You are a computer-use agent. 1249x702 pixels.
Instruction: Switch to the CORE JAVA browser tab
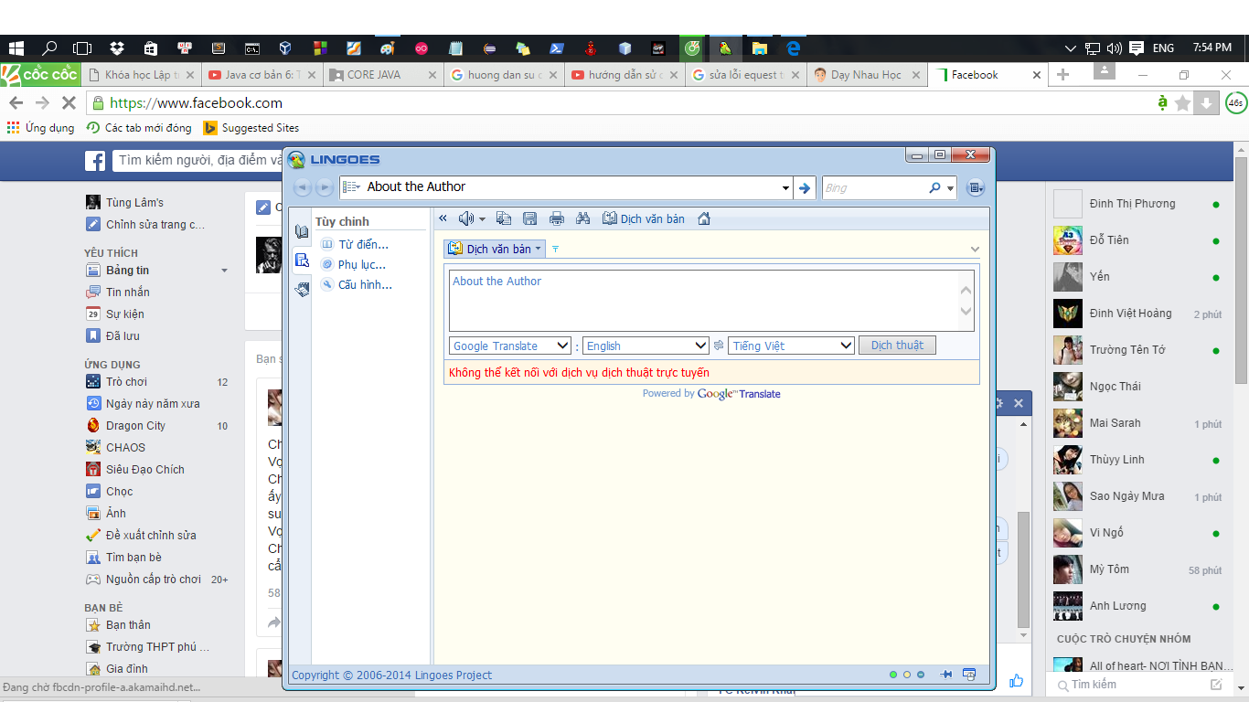tap(382, 75)
